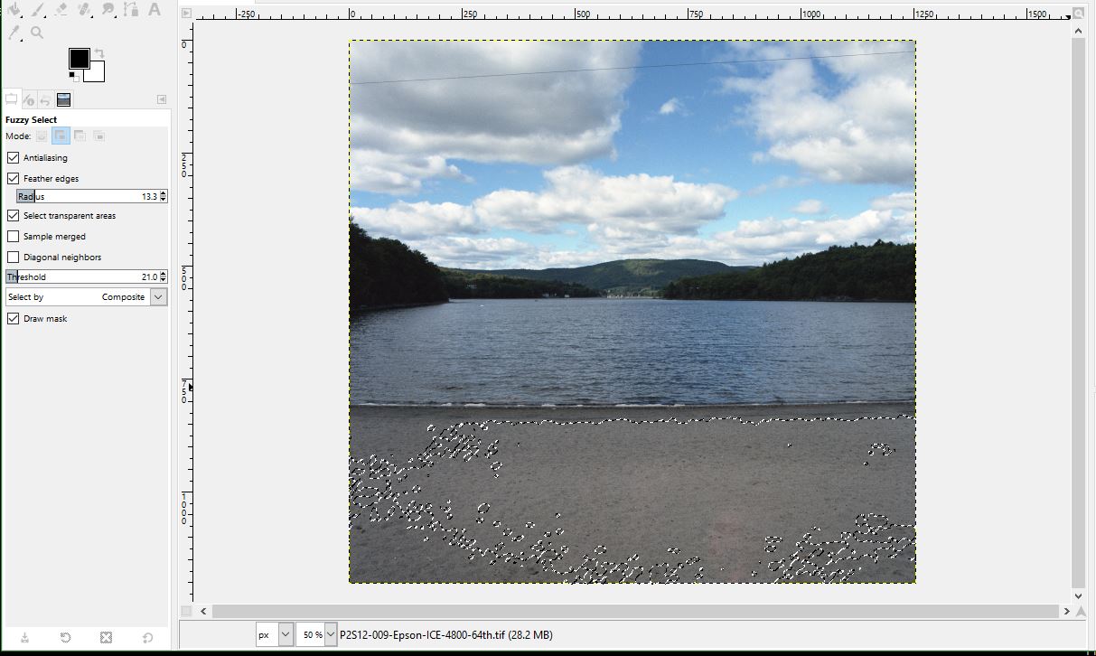The height and width of the screenshot is (656, 1096).
Task: Click on the lake photo canvas
Action: point(632,312)
